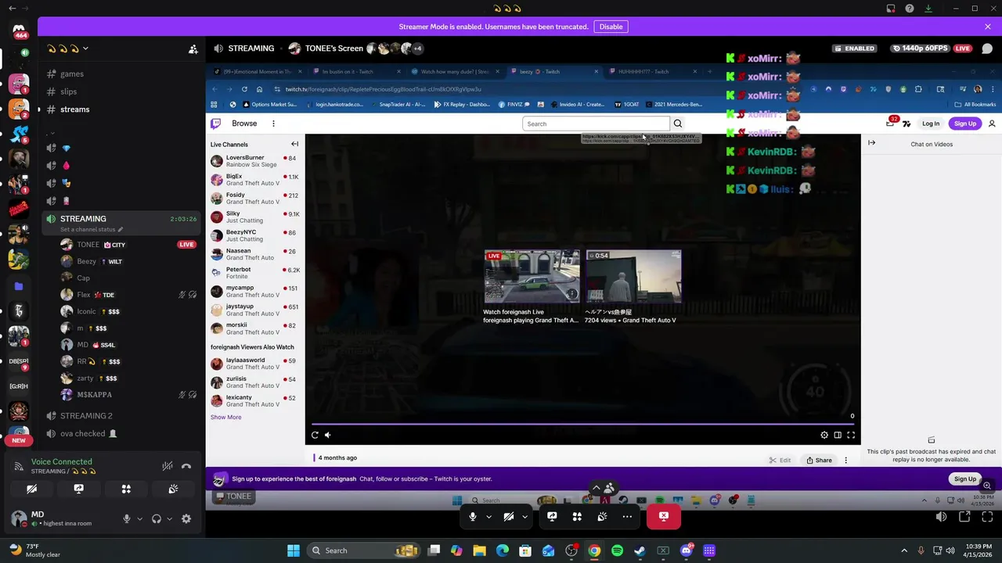The width and height of the screenshot is (1002, 563).
Task: Open the Discord inbox icon in title bar
Action: pos(891,9)
